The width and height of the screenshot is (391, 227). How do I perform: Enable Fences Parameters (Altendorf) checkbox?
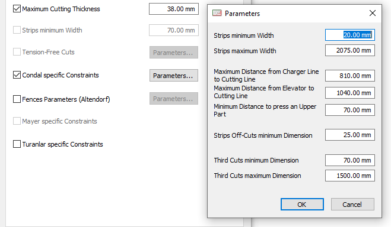coord(17,99)
